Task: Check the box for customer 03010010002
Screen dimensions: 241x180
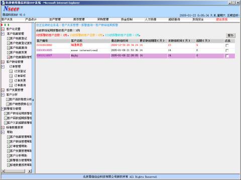Action: [227, 45]
